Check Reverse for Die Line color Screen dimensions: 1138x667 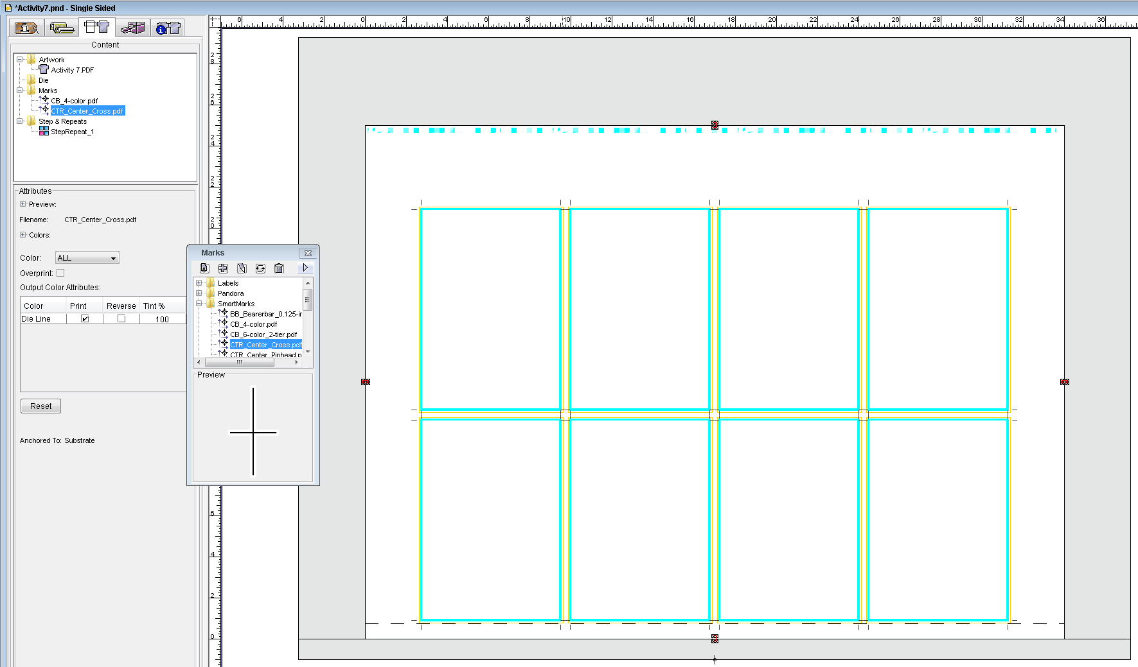point(121,318)
